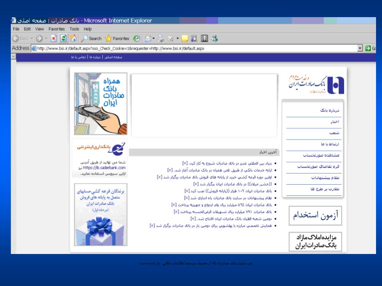Open ارتباط با ما sidebar item
The image size is (382, 286).
point(330,144)
